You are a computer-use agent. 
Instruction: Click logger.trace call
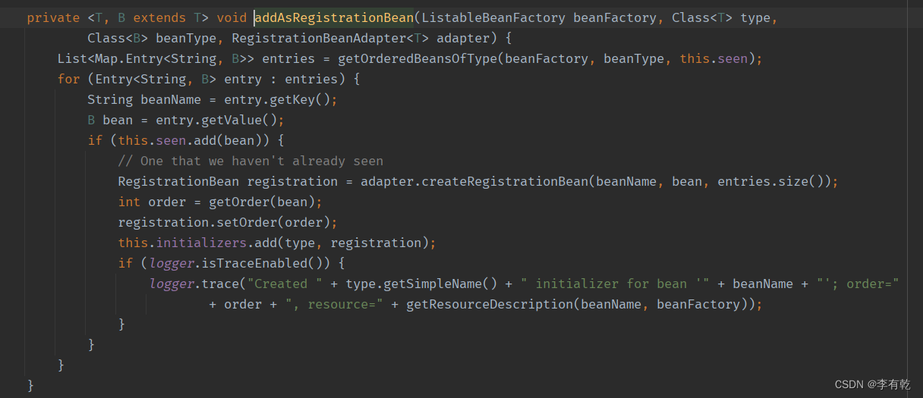pyautogui.click(x=194, y=284)
